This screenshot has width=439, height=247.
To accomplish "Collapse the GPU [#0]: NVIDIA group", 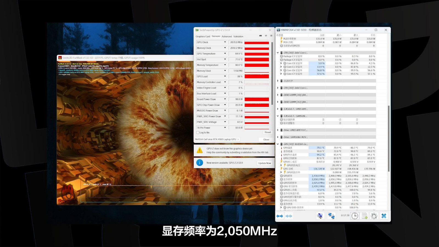I will pos(278,144).
